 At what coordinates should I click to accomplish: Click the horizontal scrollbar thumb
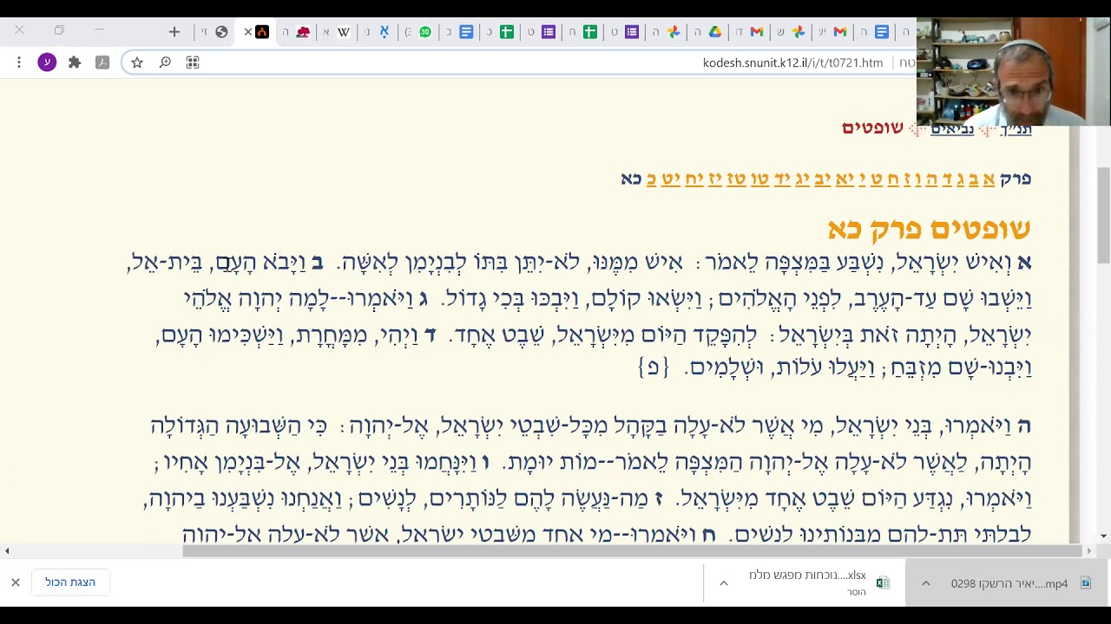pos(633,550)
